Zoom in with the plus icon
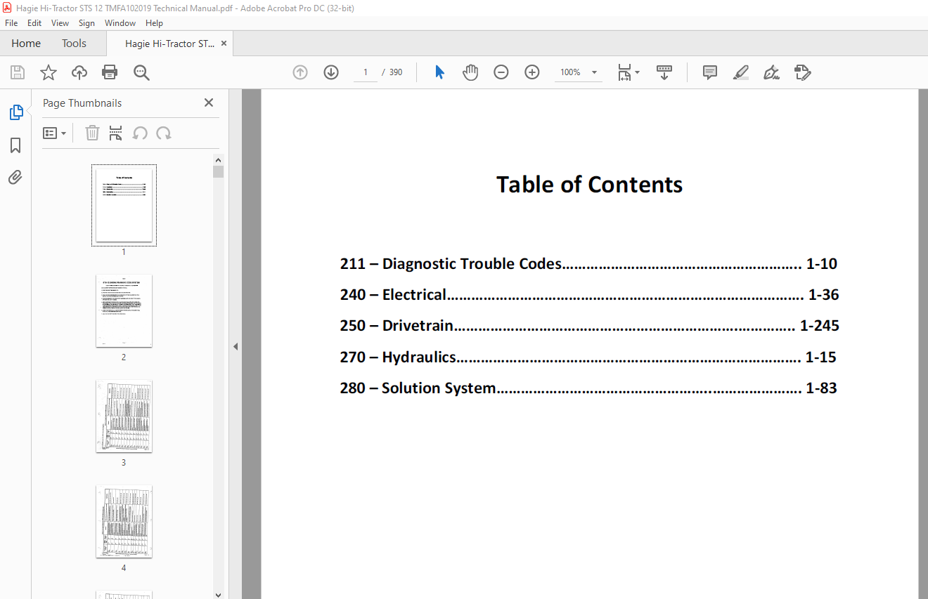Viewport: 928px width, 599px height. coord(532,72)
